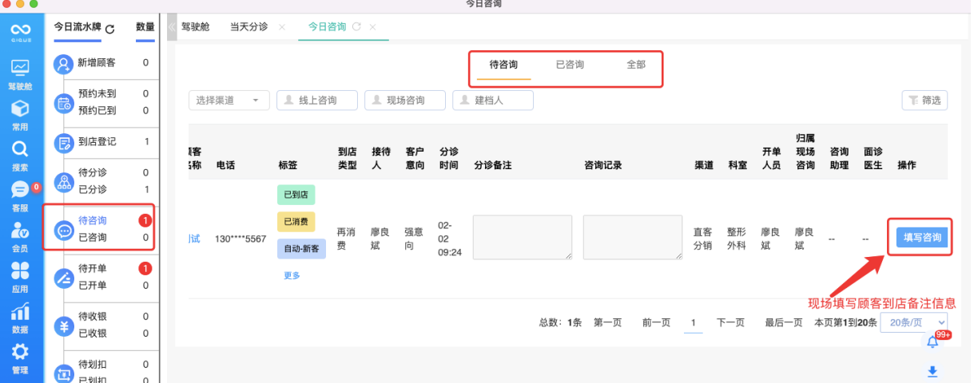Image resolution: width=974 pixels, height=383 pixels.
Task: Select the 待咨询 filter tab
Action: click(503, 65)
